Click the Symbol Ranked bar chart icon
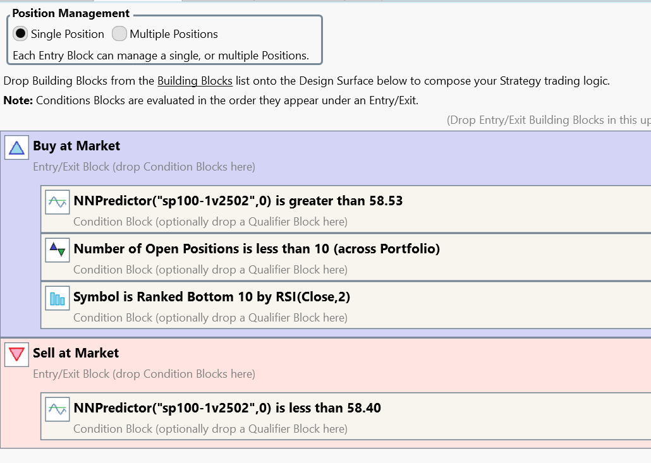The image size is (651, 463). click(57, 298)
